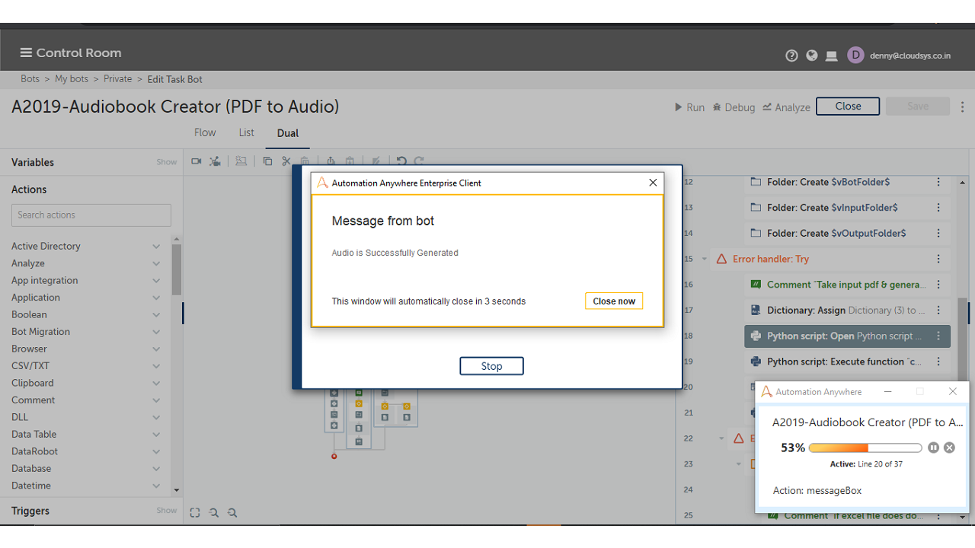Open the Control Room hamburger menu
Image resolution: width=975 pixels, height=548 pixels.
point(26,53)
